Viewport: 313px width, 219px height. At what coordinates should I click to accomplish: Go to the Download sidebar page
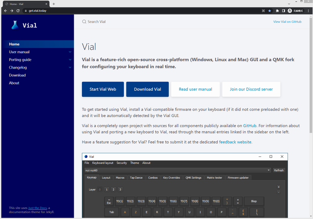coord(17,75)
